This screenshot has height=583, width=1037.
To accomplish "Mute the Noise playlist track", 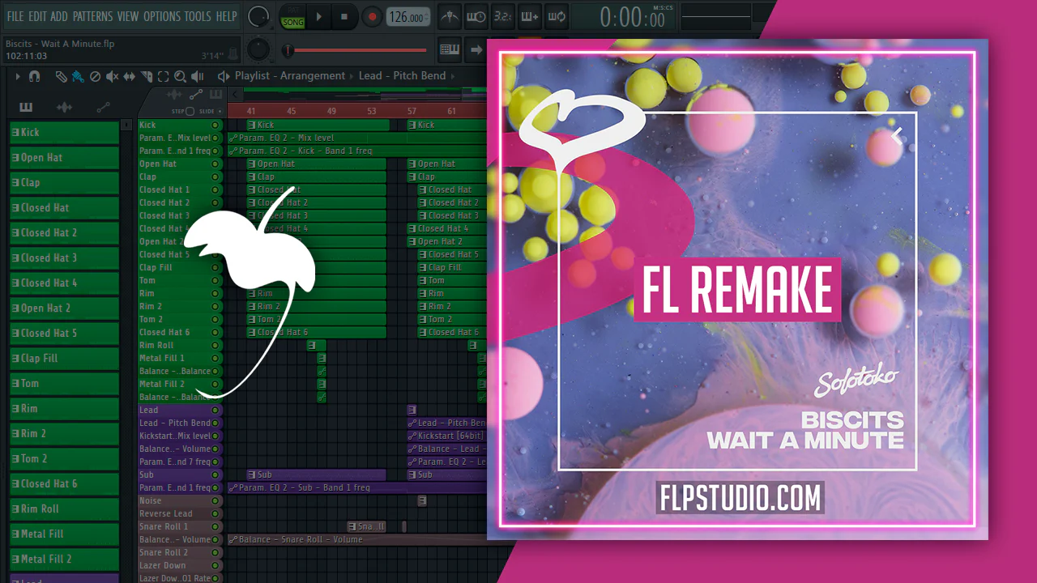I will click(x=216, y=500).
